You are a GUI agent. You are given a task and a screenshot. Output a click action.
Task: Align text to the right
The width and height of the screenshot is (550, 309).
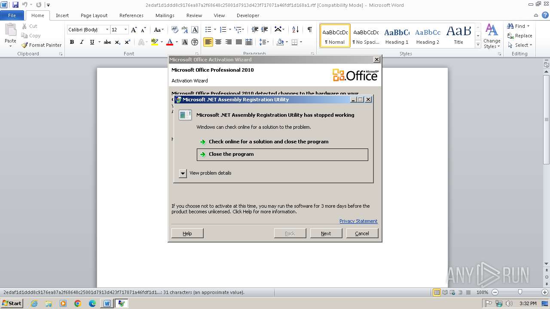pos(228,42)
